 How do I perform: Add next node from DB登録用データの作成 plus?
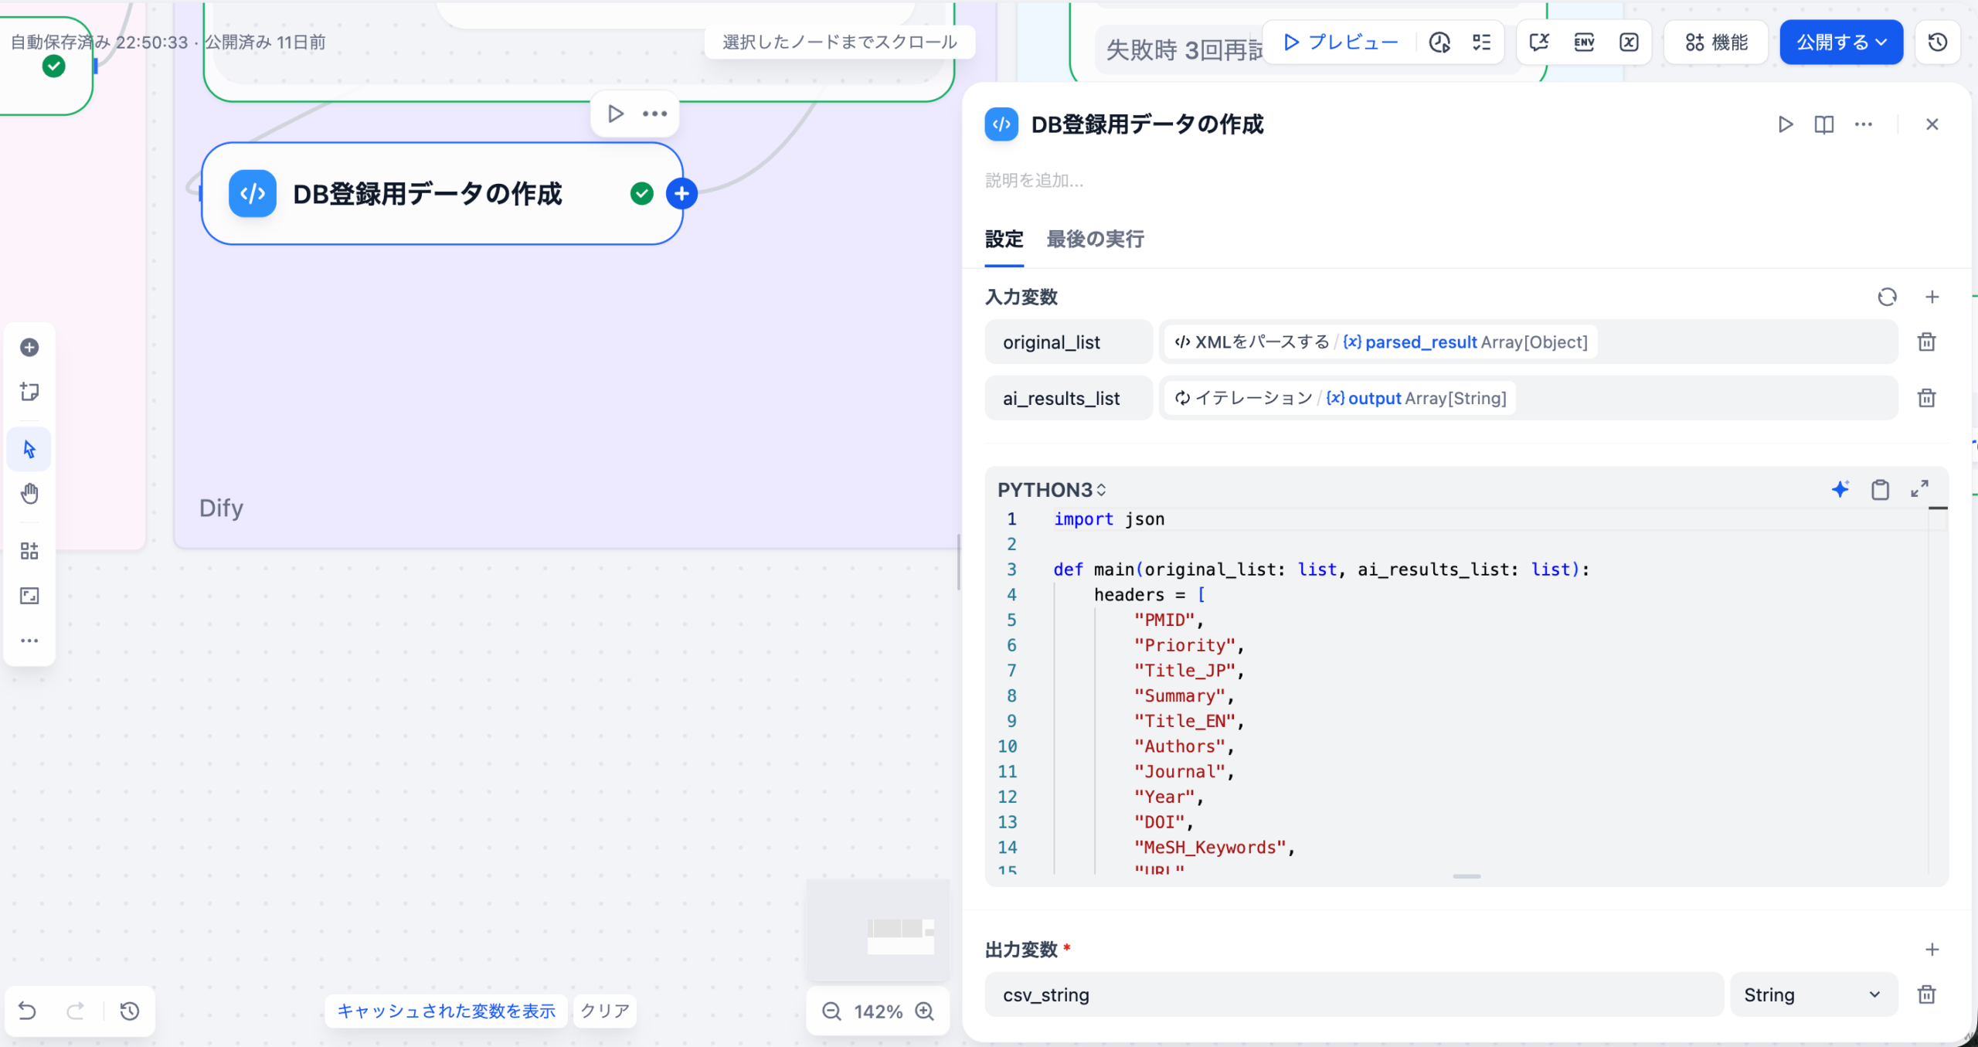(681, 194)
